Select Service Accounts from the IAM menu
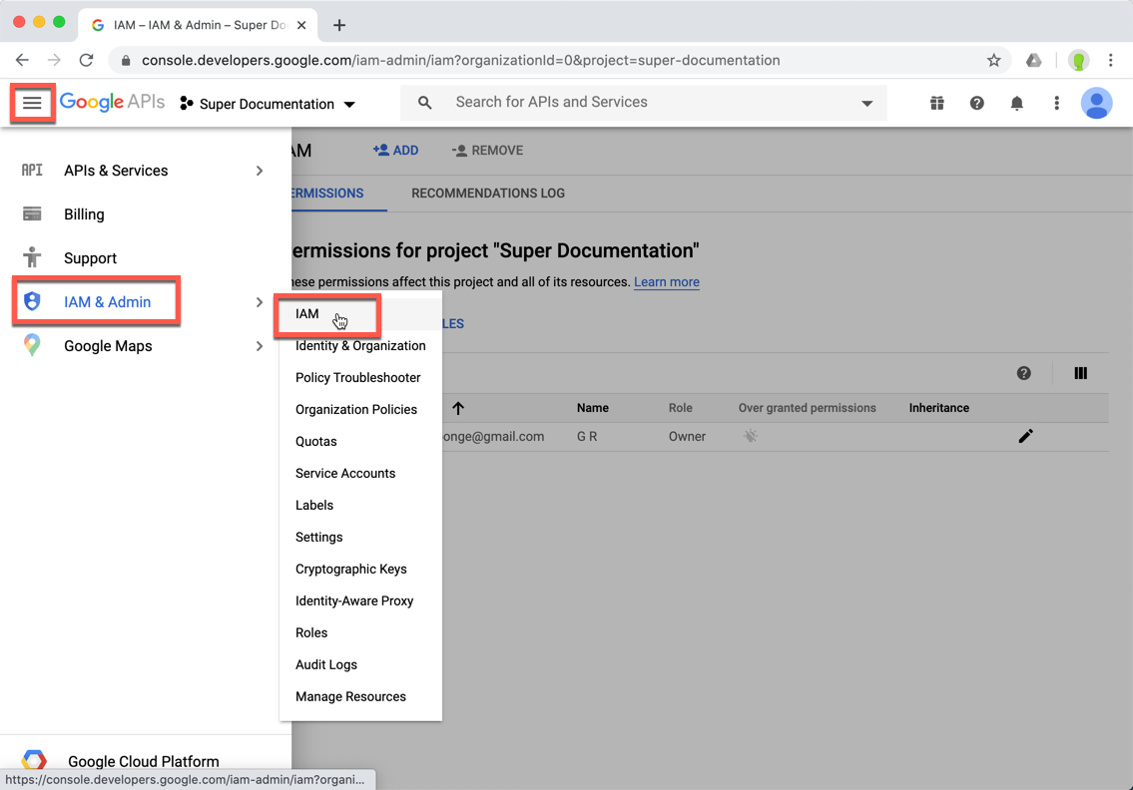The width and height of the screenshot is (1133, 790). pyautogui.click(x=344, y=473)
